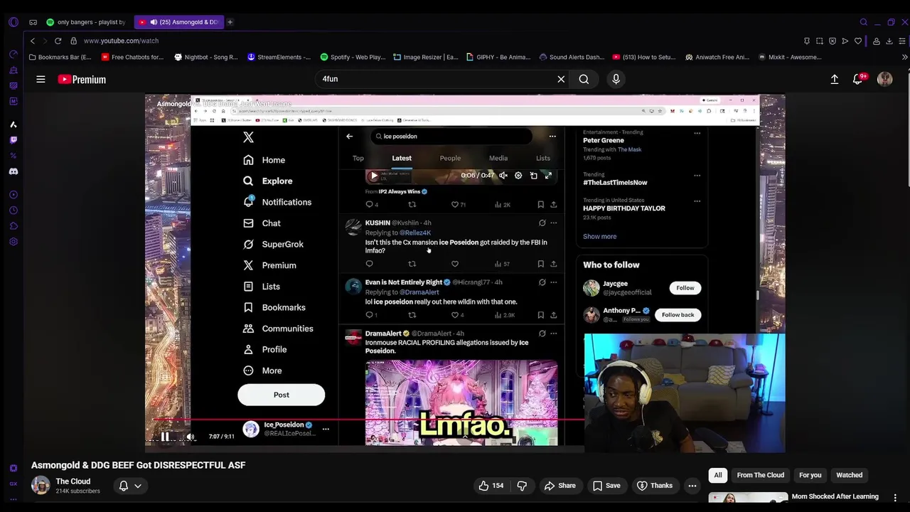The image size is (910, 512).
Task: Click the Opera snapshot tool icon
Action: pos(820,41)
